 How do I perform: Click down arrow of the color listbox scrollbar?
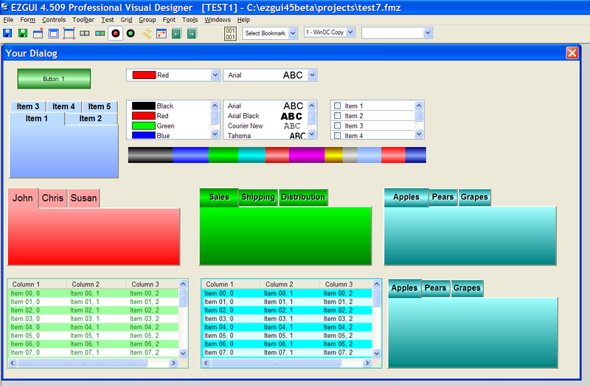click(x=215, y=134)
